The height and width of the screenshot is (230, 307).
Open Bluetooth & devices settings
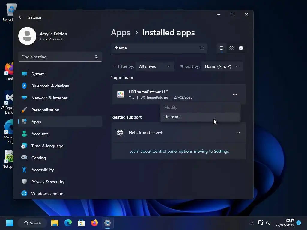coord(60,86)
